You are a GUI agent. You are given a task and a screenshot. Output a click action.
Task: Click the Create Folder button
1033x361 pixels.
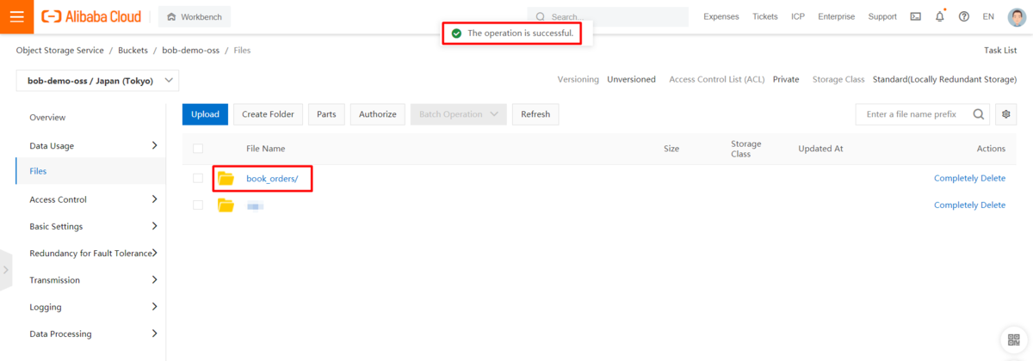click(x=268, y=114)
